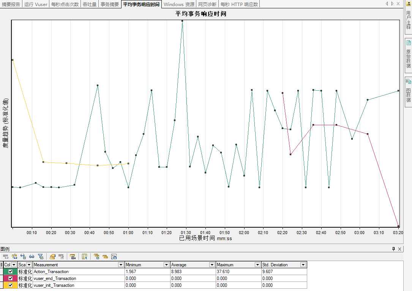The height and width of the screenshot is (291, 412).
Task: Expand the Average column dropdown
Action: pyautogui.click(x=212, y=265)
